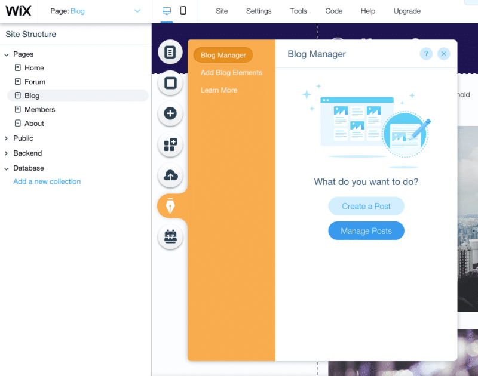Select the Members page label
This screenshot has height=376, width=478.
pyautogui.click(x=40, y=110)
